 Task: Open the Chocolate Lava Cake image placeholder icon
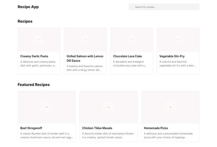pyautogui.click(x=132, y=40)
